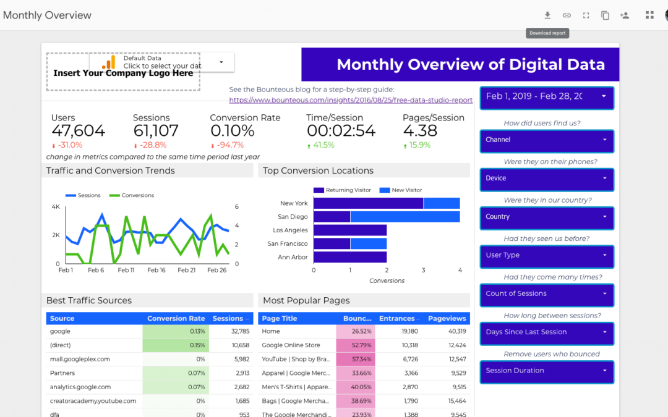Open the Google apps grid
Viewport: 668px width, 417px height.
(x=649, y=15)
